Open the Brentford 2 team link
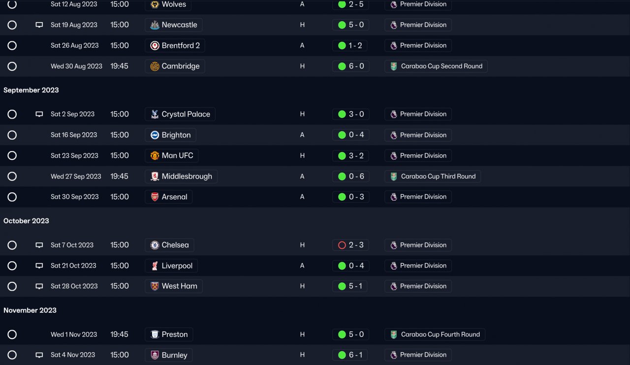The width and height of the screenshot is (630, 365). tap(180, 46)
